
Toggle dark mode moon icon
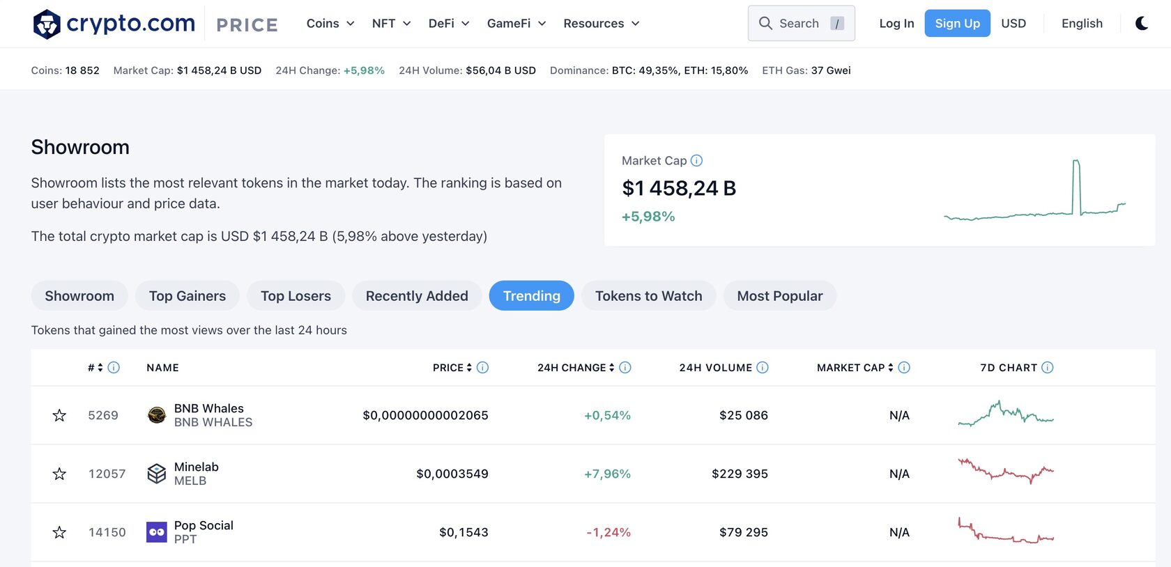(1142, 24)
